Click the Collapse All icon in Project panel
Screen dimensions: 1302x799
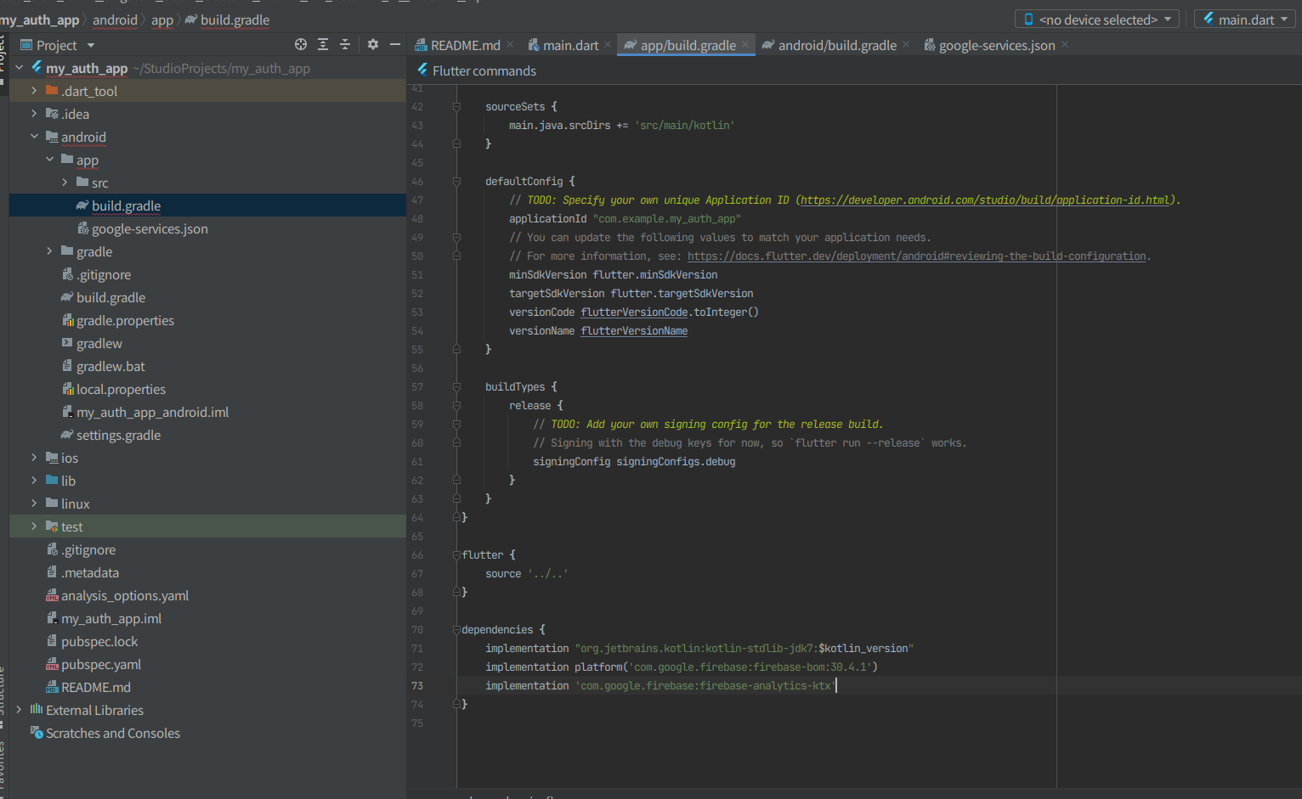click(x=345, y=44)
